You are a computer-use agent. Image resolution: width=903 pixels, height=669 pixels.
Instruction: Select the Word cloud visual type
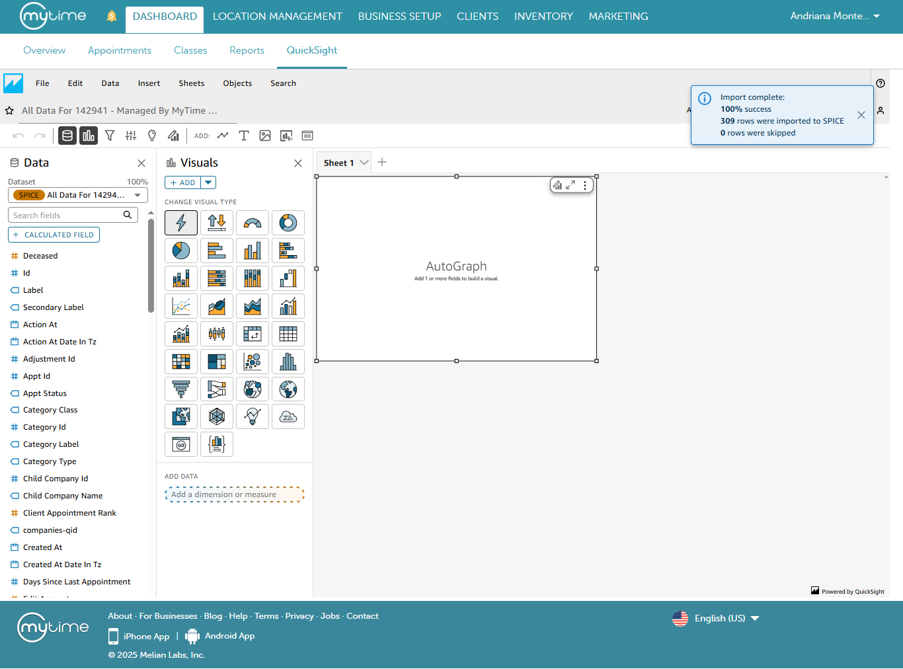(x=288, y=416)
